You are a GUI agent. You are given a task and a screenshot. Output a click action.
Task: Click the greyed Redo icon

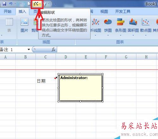[x=20, y=4]
